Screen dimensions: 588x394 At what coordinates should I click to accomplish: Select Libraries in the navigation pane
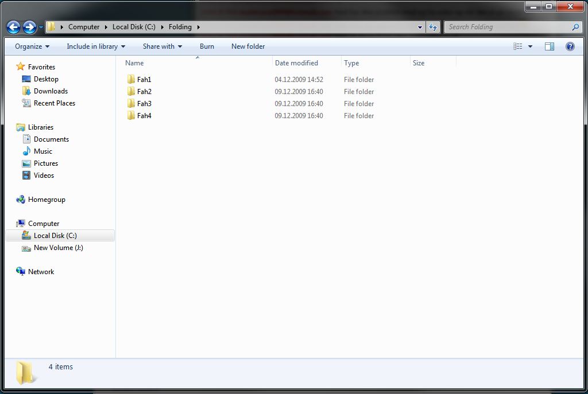pos(41,127)
